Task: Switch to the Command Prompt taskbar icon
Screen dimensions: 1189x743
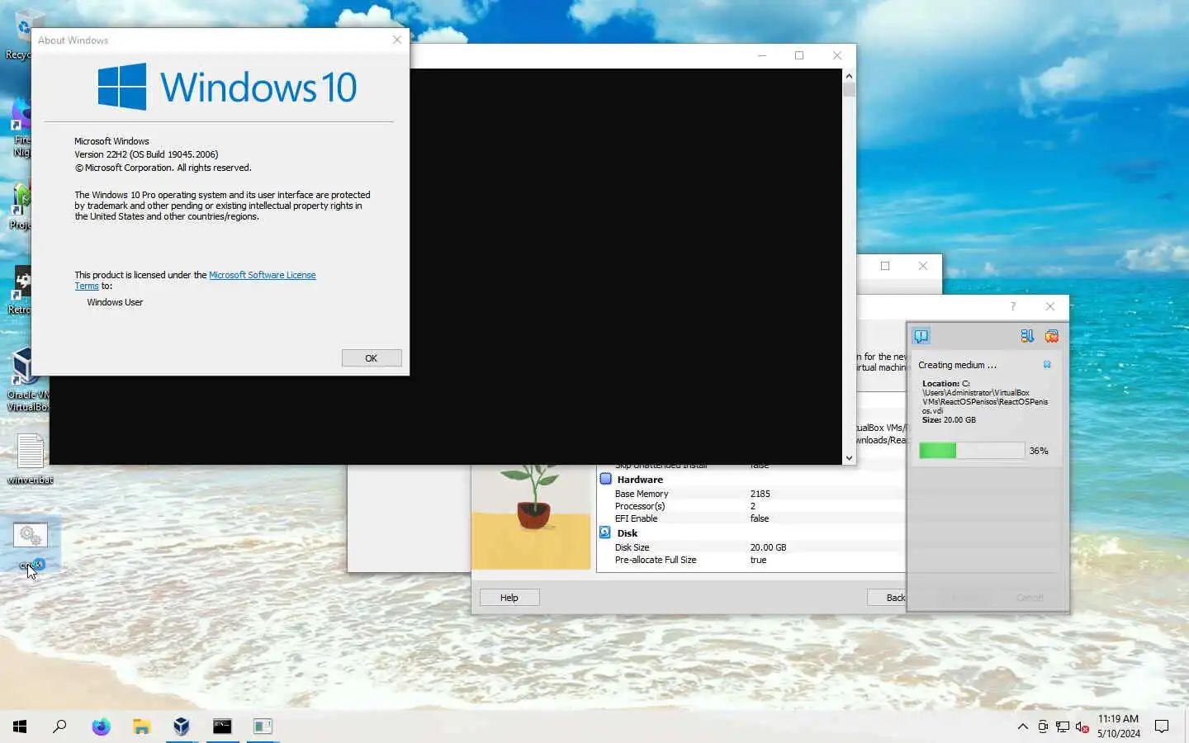Action: [x=222, y=726]
